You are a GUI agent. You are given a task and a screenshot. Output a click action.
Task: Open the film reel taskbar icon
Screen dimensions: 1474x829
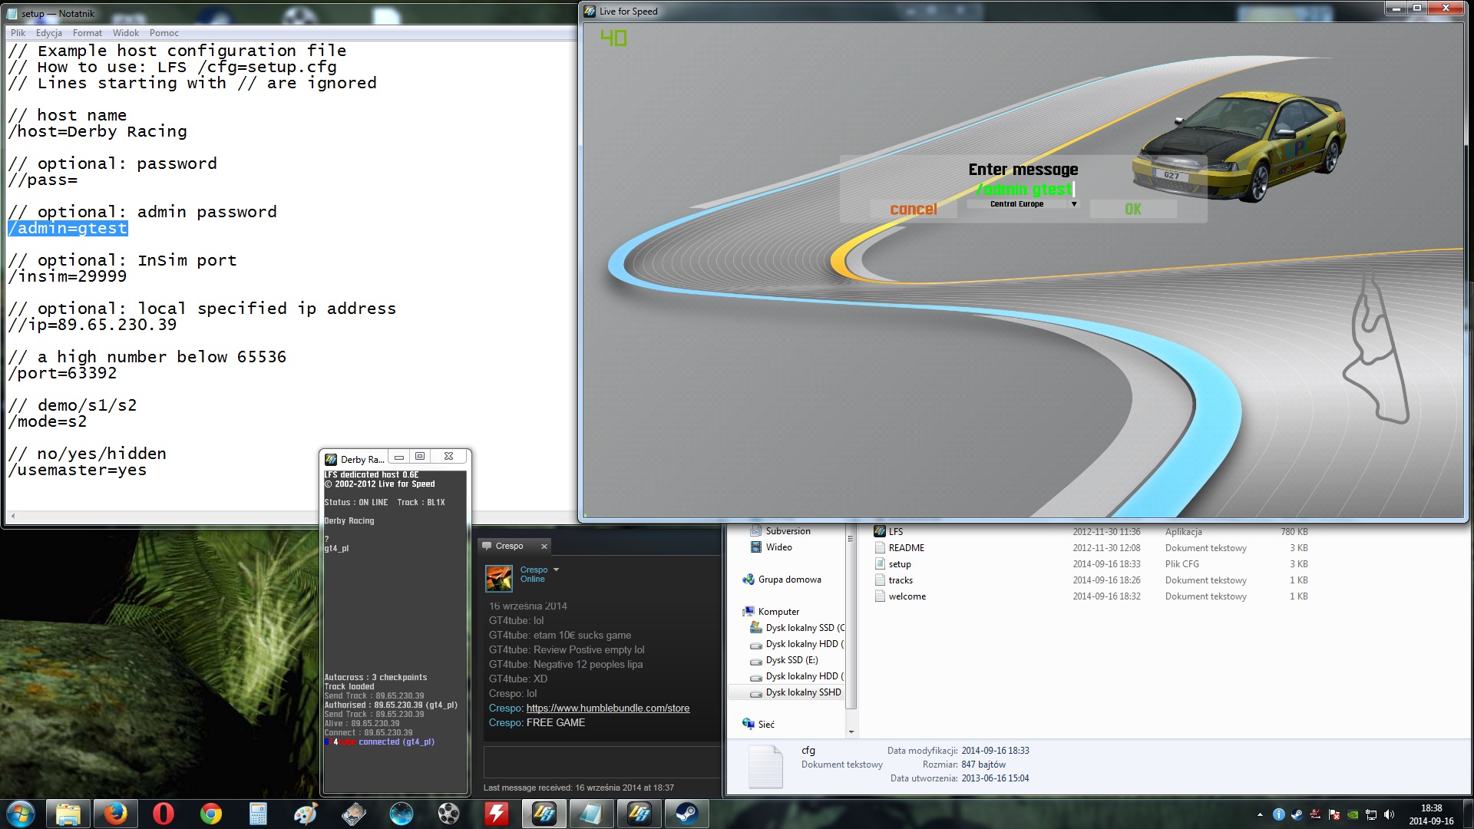coord(449,814)
